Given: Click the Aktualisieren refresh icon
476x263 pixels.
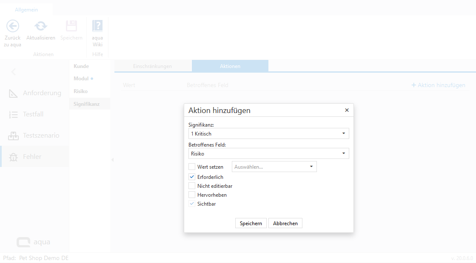Looking at the screenshot, I should 41,26.
